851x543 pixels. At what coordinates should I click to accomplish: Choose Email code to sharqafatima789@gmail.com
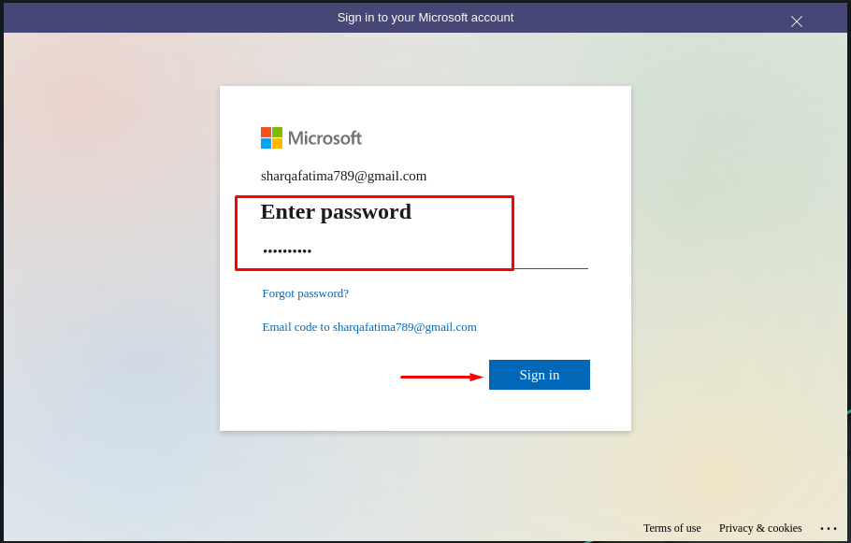pos(369,327)
